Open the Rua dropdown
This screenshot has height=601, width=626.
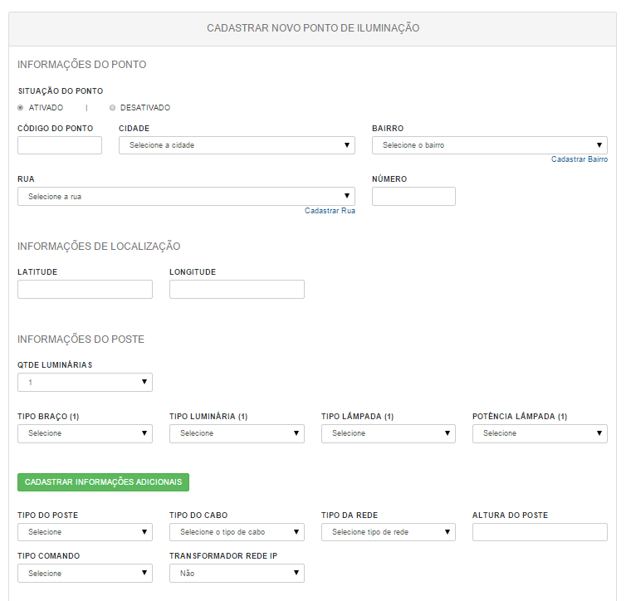point(186,197)
